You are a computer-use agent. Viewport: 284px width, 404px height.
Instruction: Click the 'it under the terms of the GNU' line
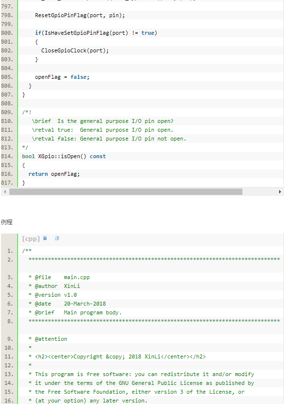141,383
